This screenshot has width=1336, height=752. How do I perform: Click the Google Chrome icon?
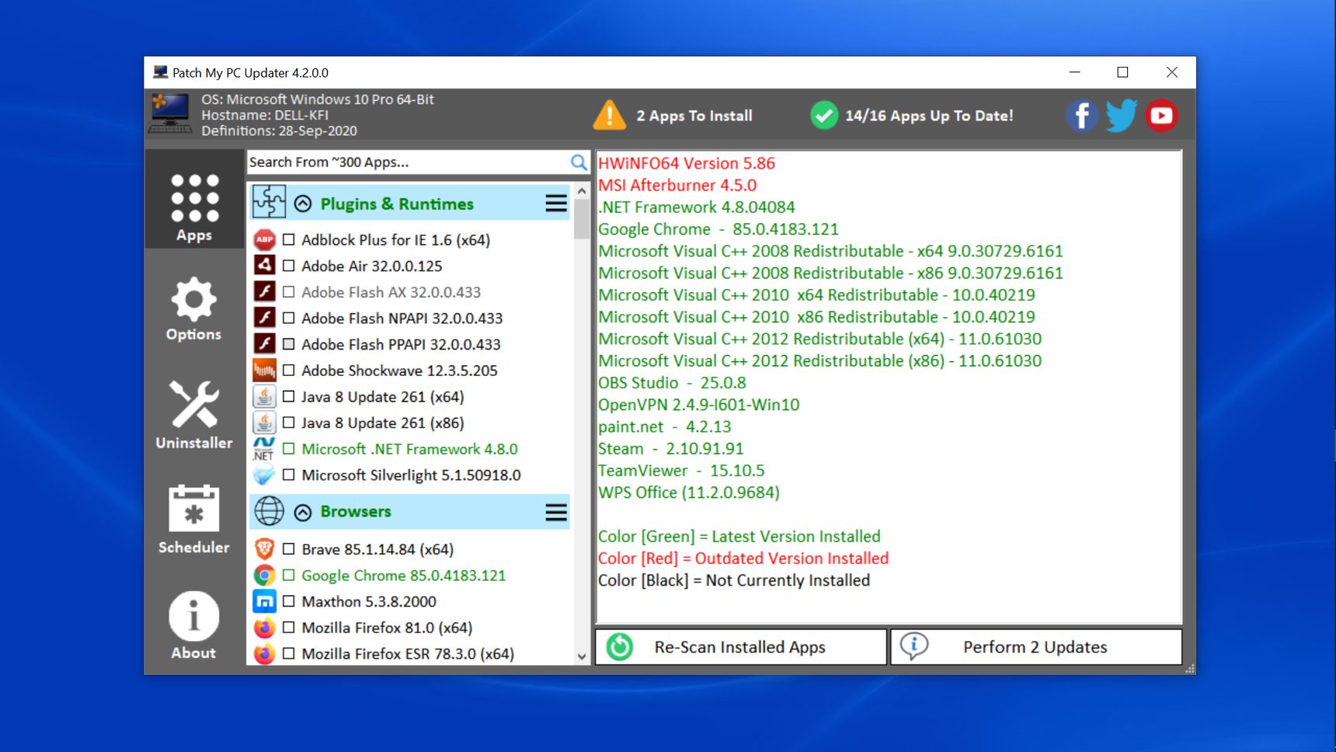click(x=264, y=575)
